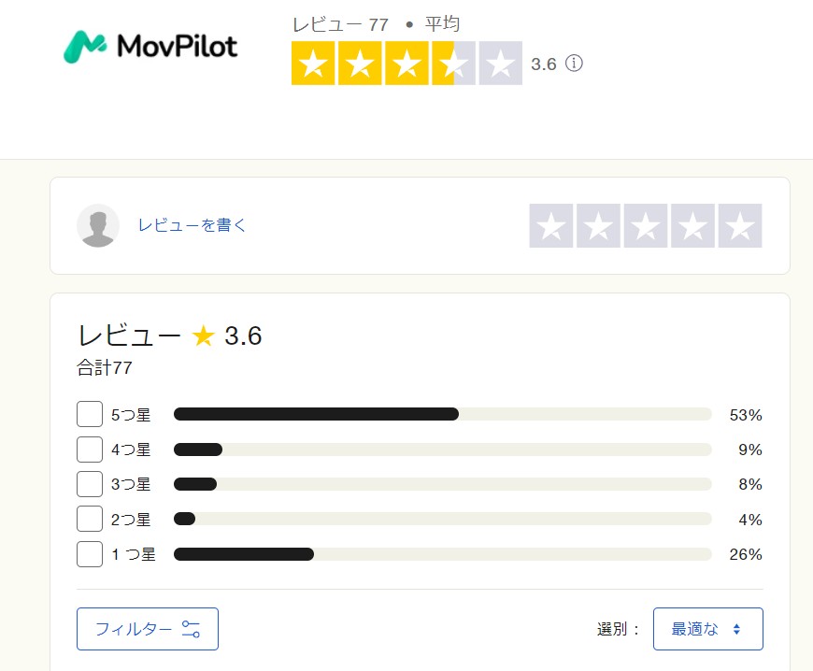Image resolution: width=813 pixels, height=671 pixels.
Task: Click the レビュー 77 count text
Action: pos(340,24)
